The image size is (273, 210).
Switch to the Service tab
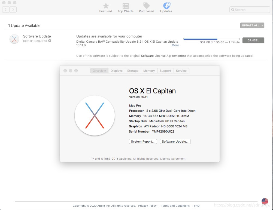point(181,71)
